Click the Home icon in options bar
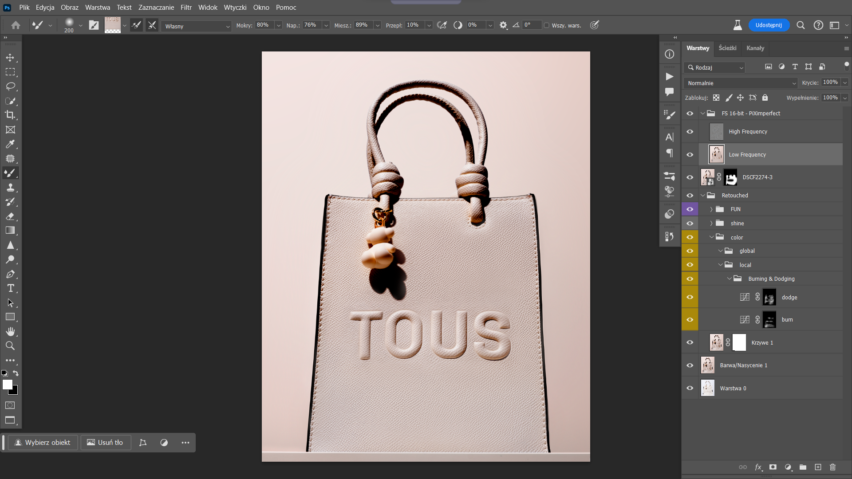 click(x=16, y=25)
